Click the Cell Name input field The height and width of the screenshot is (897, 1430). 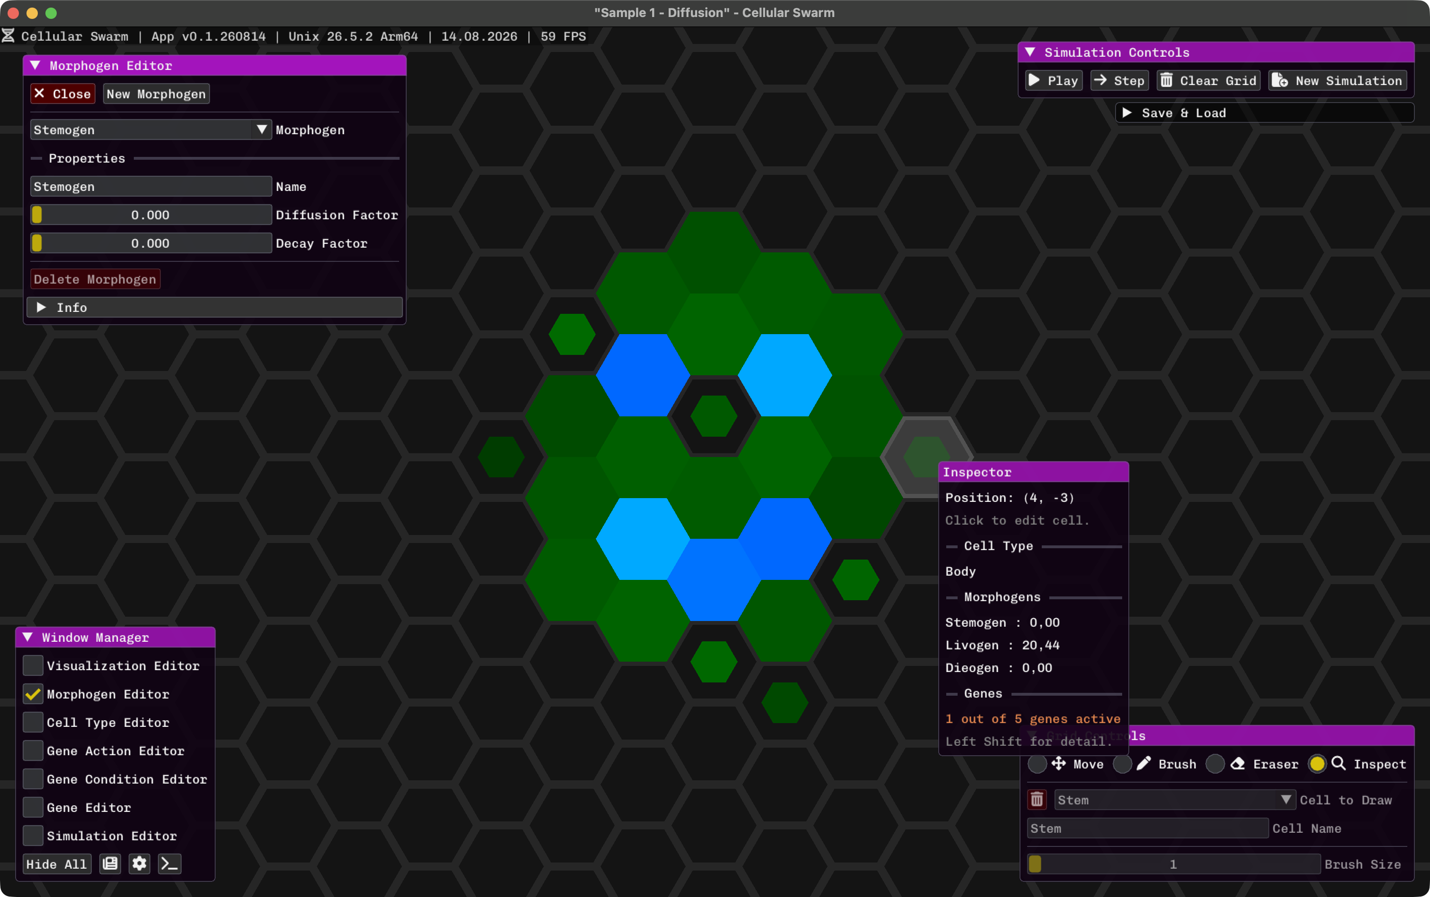coord(1147,828)
